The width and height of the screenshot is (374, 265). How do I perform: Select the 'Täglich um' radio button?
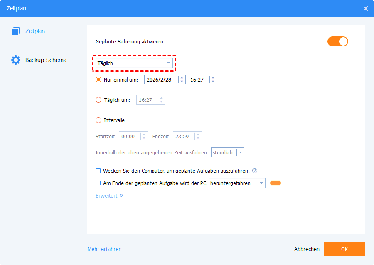coord(98,100)
